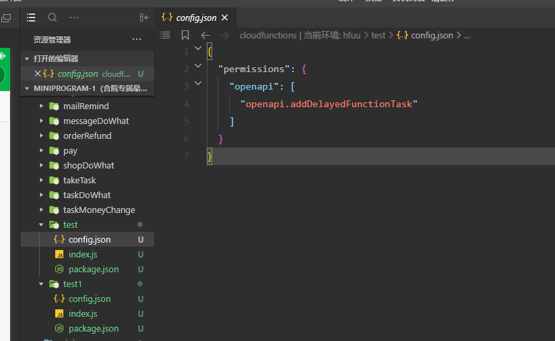Select the config.json editor tab
The image size is (555, 341).
195,18
